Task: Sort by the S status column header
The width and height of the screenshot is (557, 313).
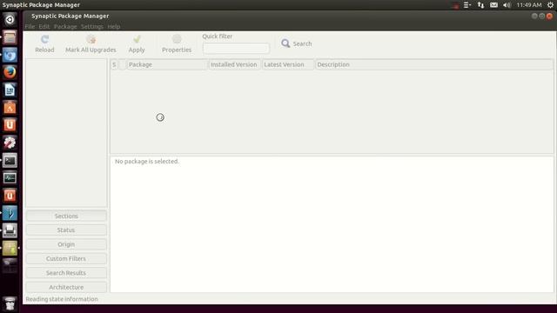Action: point(114,64)
